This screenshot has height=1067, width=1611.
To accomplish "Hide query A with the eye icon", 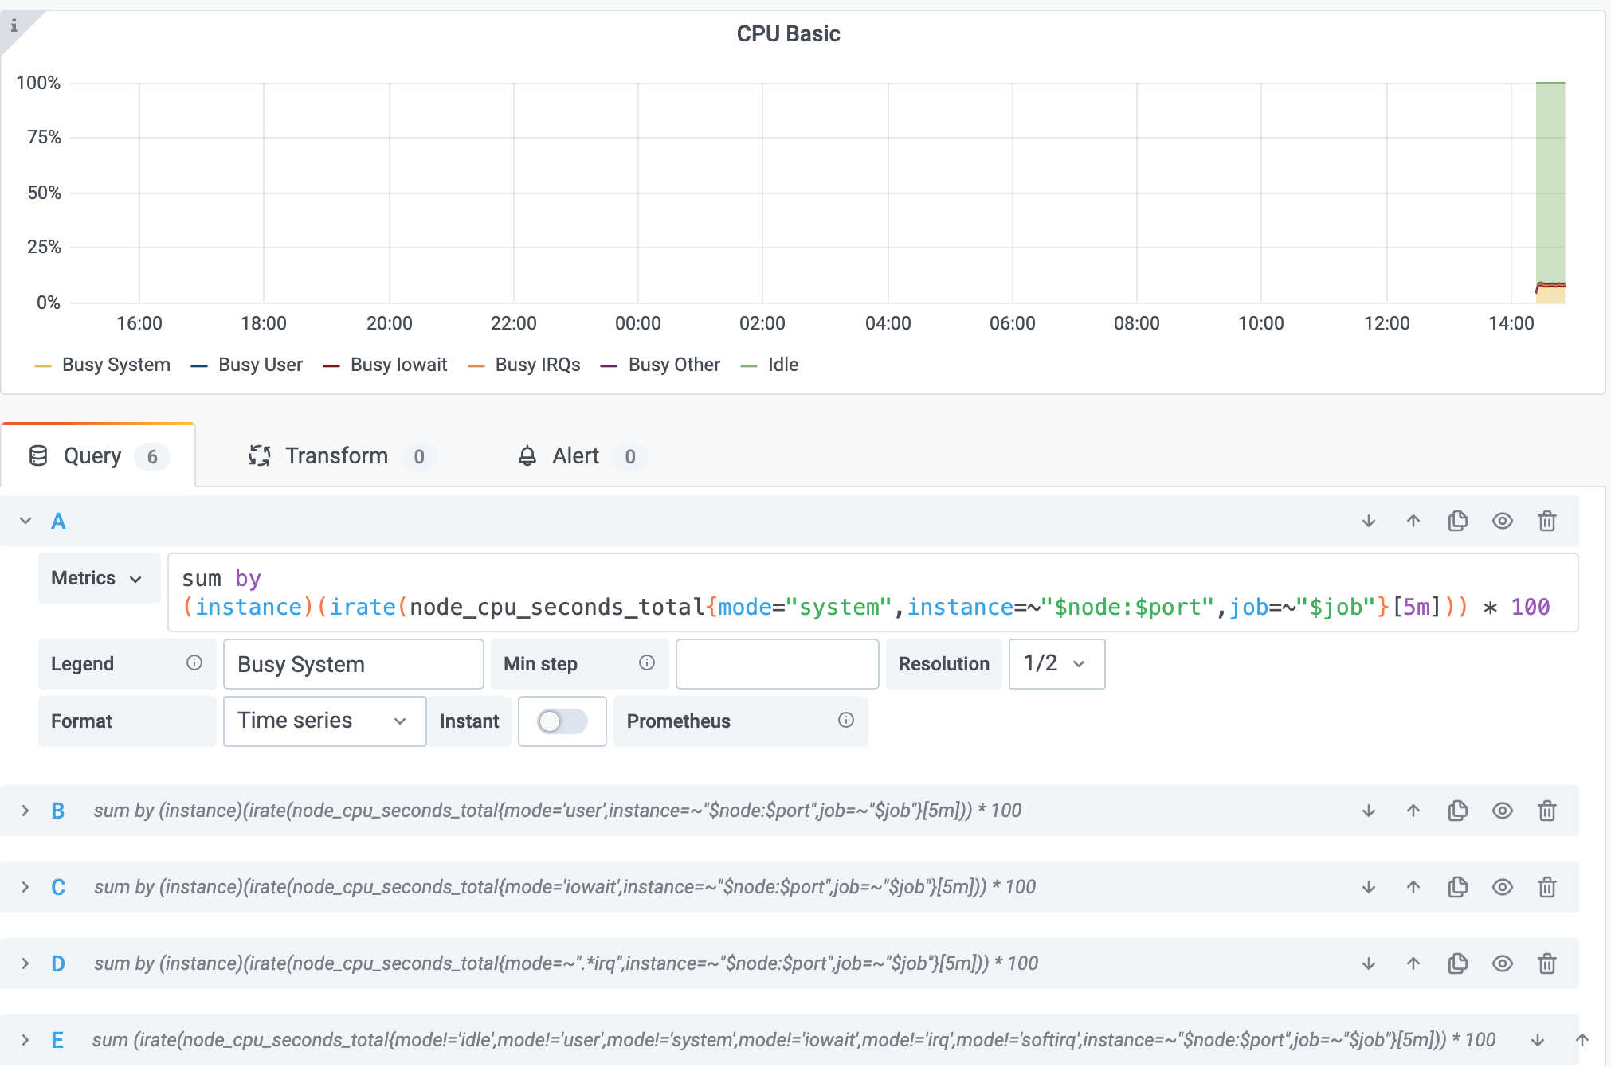I will pos(1503,520).
